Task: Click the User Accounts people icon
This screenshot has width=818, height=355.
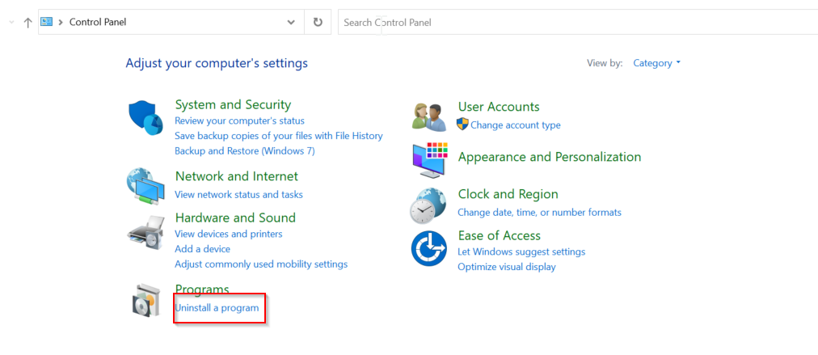Action: (429, 117)
